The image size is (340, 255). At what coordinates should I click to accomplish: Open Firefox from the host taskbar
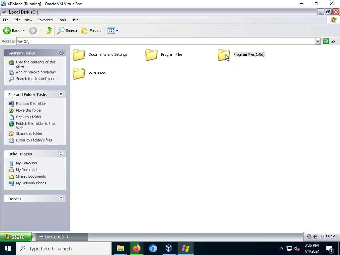(136, 248)
